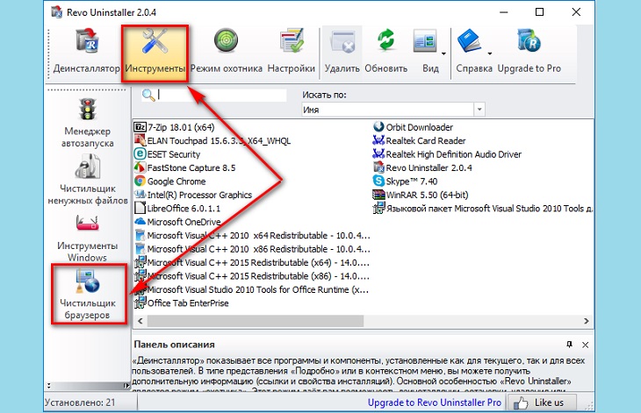Select FastStone Capture 8.5 entry

184,167
